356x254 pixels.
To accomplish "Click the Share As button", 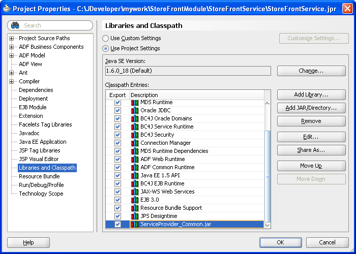I will pos(311,150).
